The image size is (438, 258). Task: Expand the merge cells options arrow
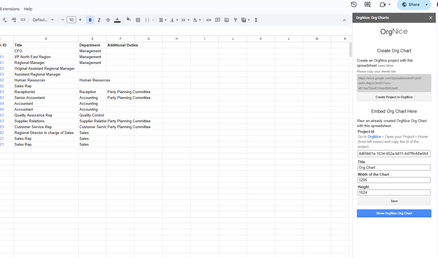(153, 20)
